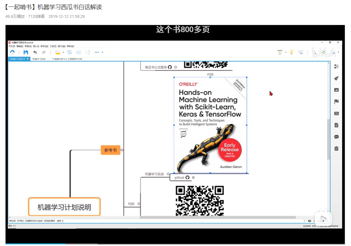Select the Hands-on Machine Learning book cover image

click(210, 125)
